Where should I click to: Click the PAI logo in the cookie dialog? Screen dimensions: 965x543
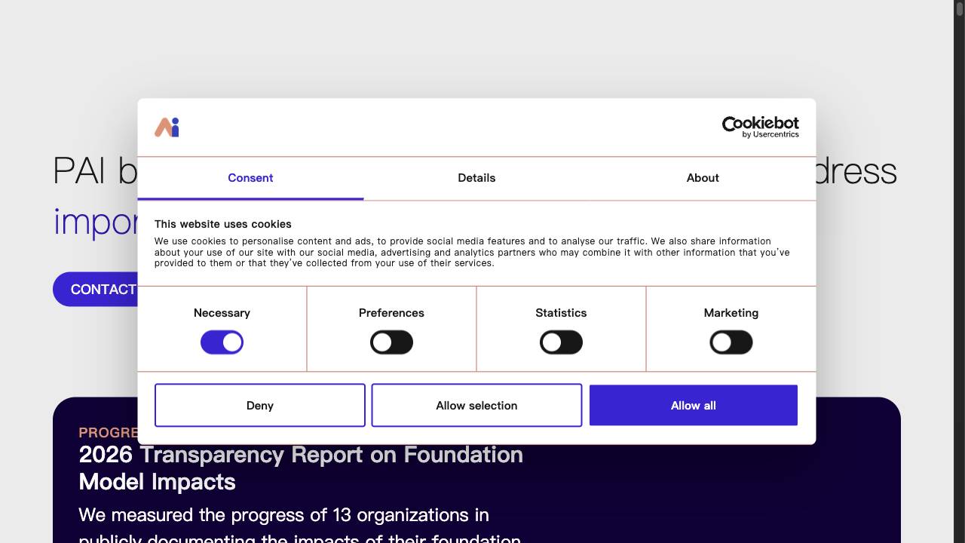point(167,127)
